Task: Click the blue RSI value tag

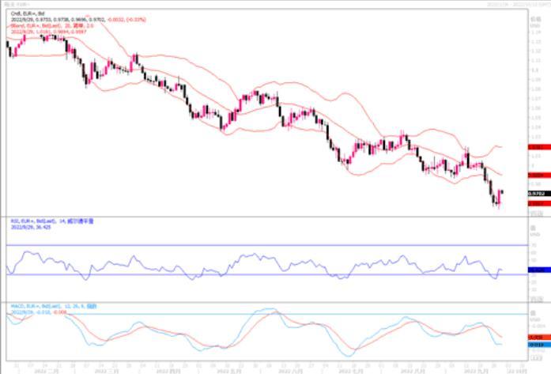Action: pyautogui.click(x=536, y=270)
